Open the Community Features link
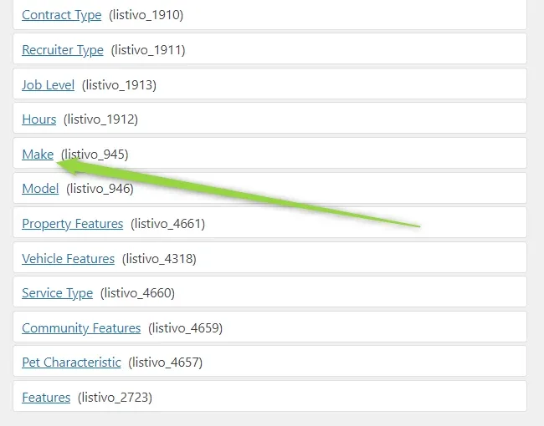The image size is (544, 426). pos(81,328)
